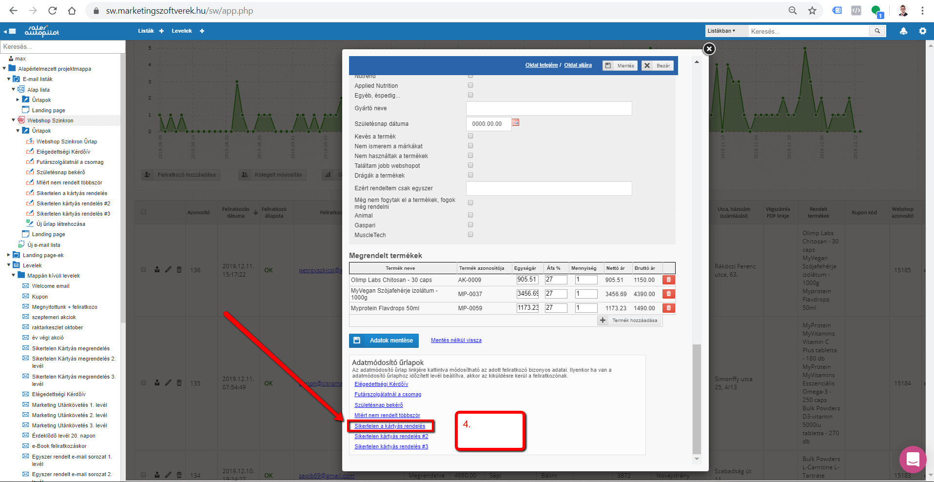Viewport: 934px width, 482px height.
Task: Open the notifications bell icon
Action: pos(903,31)
